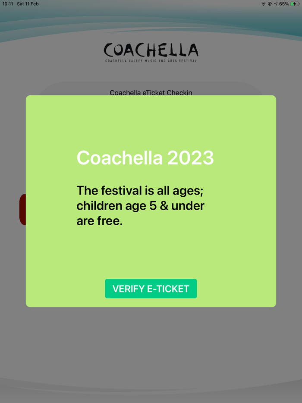Viewport: 302px width, 403px height.
Task: Tap the Coachella Valley Music and Arts Festival tagline
Action: click(151, 61)
